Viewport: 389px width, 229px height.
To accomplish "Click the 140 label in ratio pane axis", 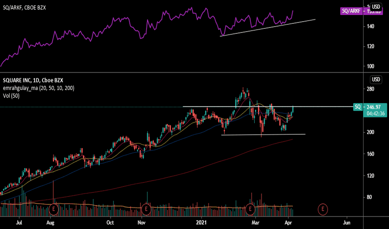I will coord(370,26).
